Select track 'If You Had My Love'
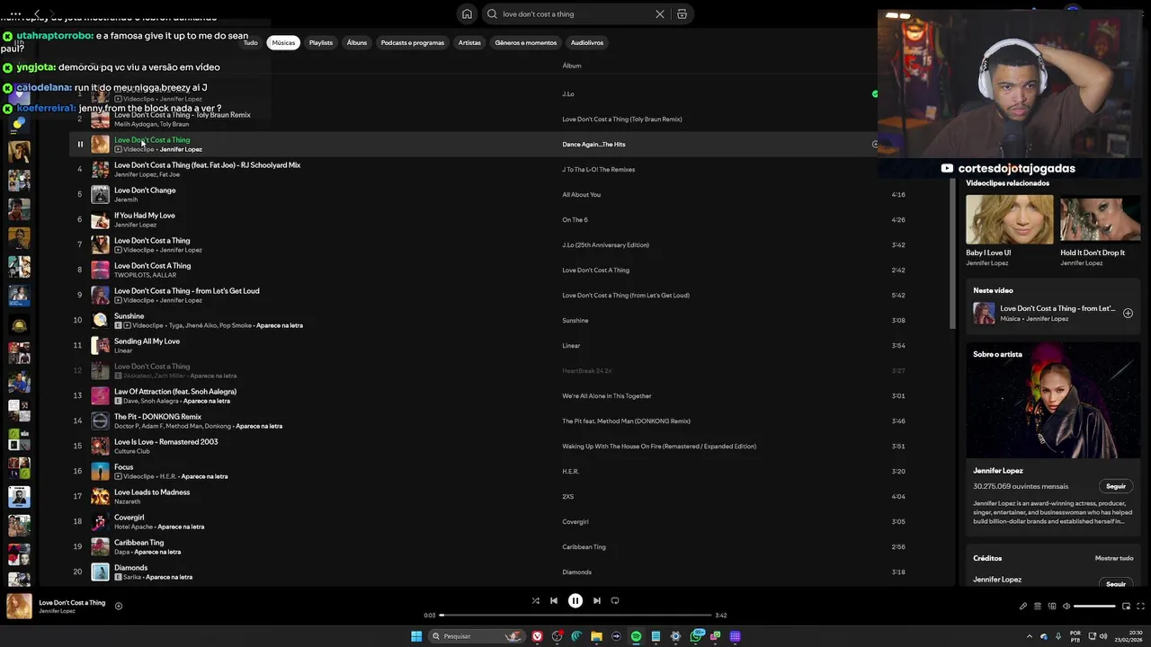Screen dimensions: 1151x647 pyautogui.click(x=145, y=216)
